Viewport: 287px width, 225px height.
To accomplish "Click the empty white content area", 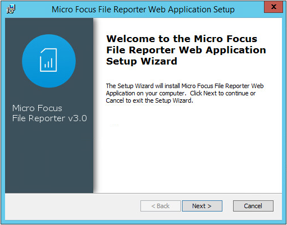I will pyautogui.click(x=188, y=150).
